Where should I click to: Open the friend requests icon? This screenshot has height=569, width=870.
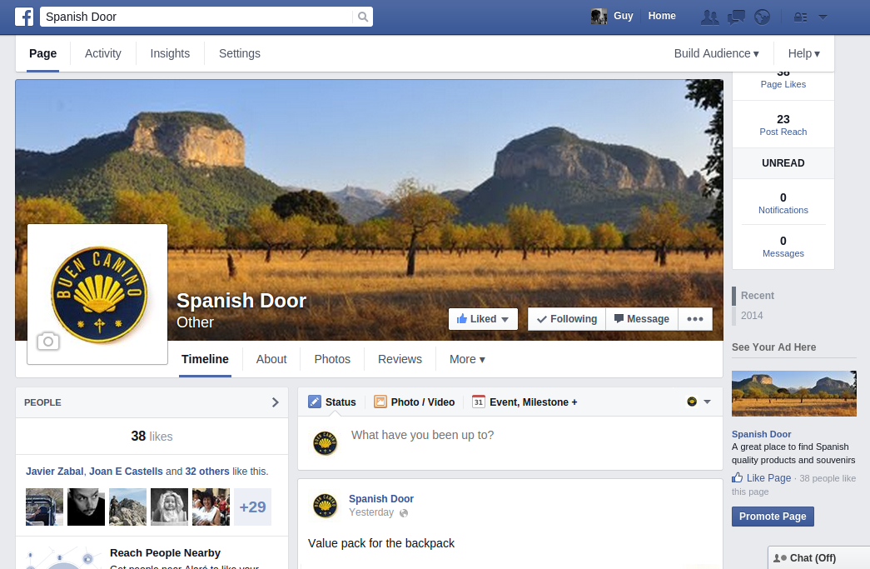coord(709,17)
